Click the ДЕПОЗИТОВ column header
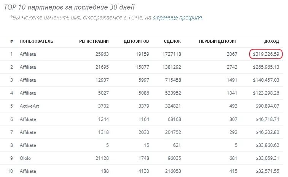288x177 pixels. pyautogui.click(x=136, y=41)
